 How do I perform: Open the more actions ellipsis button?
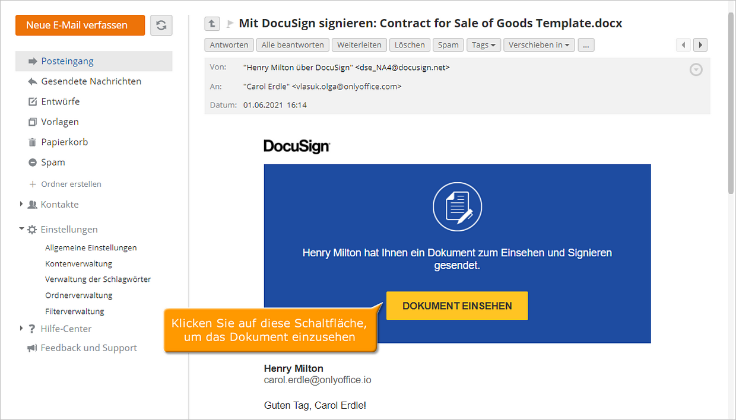(586, 44)
